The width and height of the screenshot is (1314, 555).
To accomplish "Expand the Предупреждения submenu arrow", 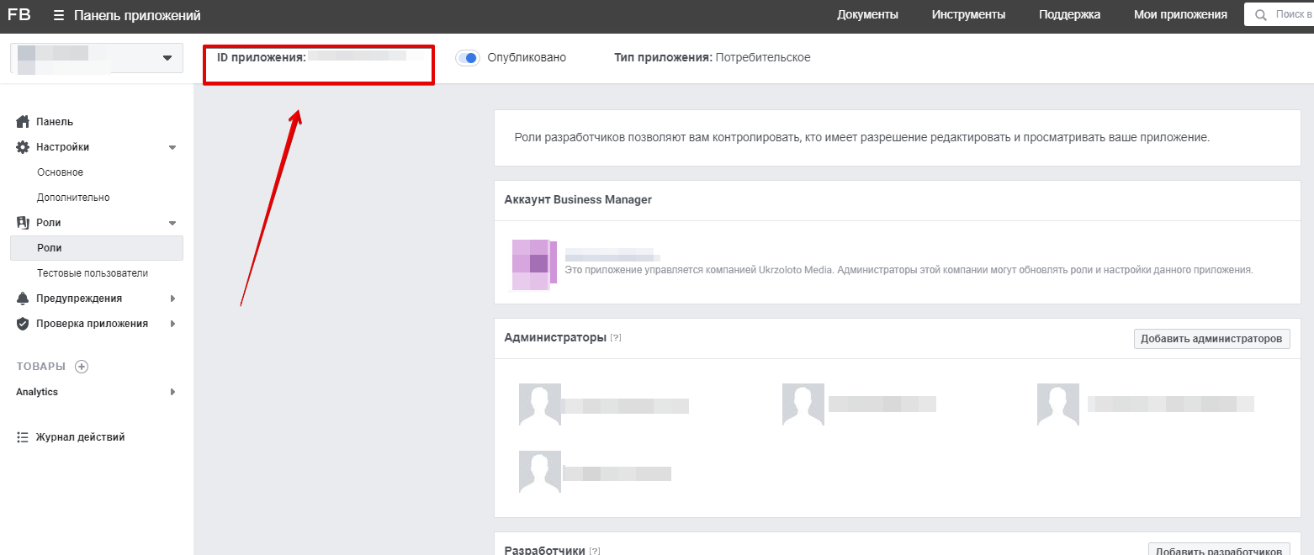I will pos(172,299).
